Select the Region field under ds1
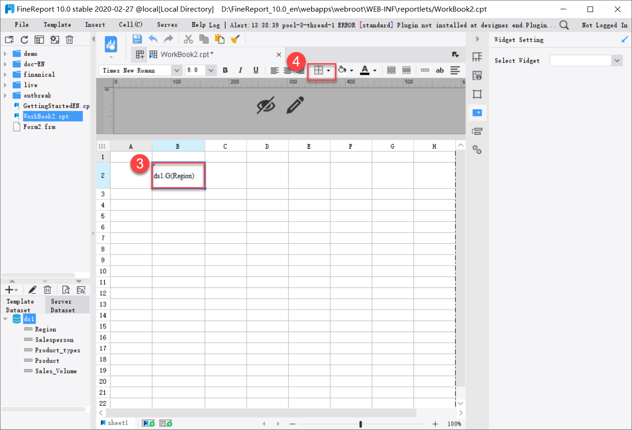 point(46,329)
